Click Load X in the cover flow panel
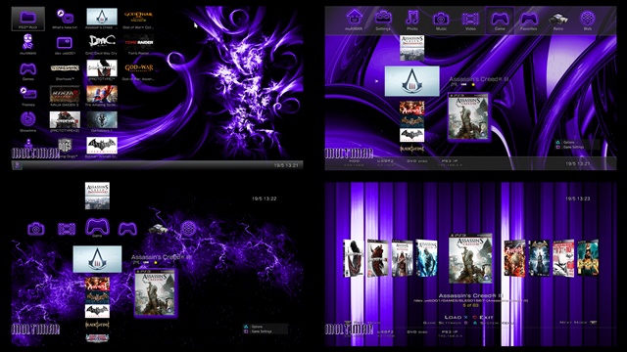 (456, 317)
